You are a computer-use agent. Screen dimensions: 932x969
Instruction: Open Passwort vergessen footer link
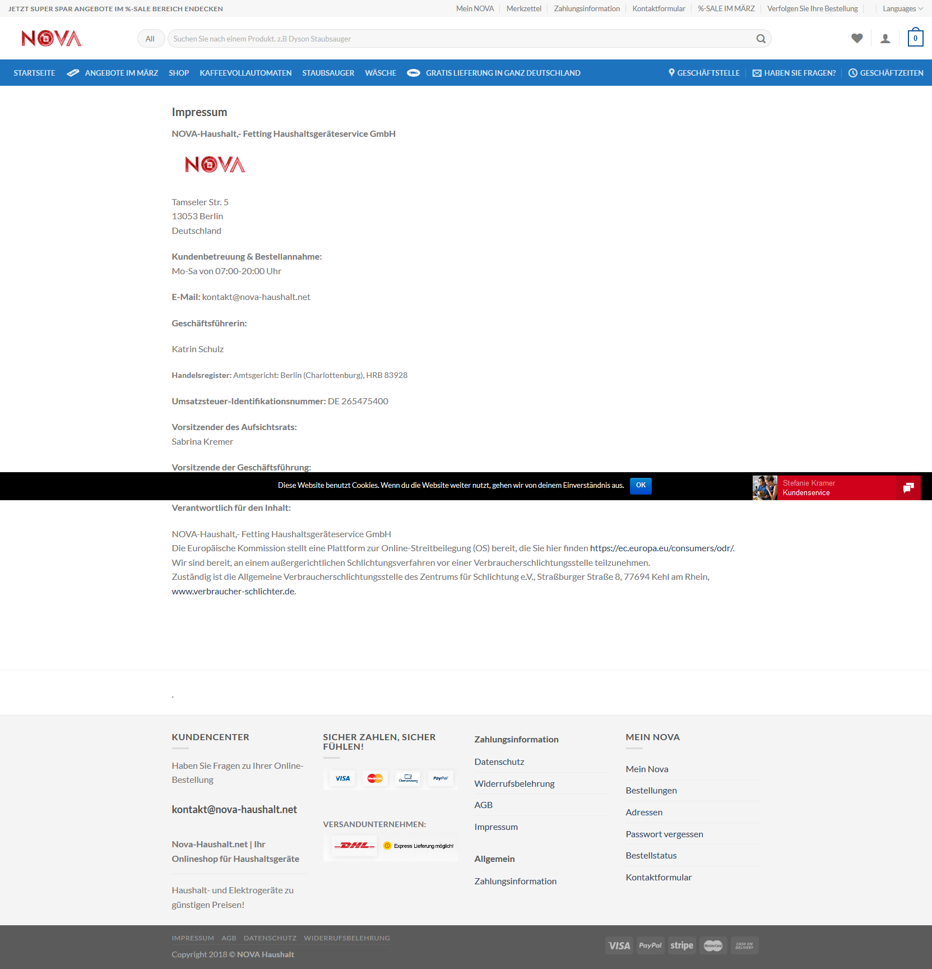(x=664, y=834)
